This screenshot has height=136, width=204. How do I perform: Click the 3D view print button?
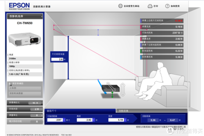(25, 88)
